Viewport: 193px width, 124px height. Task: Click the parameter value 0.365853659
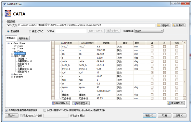104,91
